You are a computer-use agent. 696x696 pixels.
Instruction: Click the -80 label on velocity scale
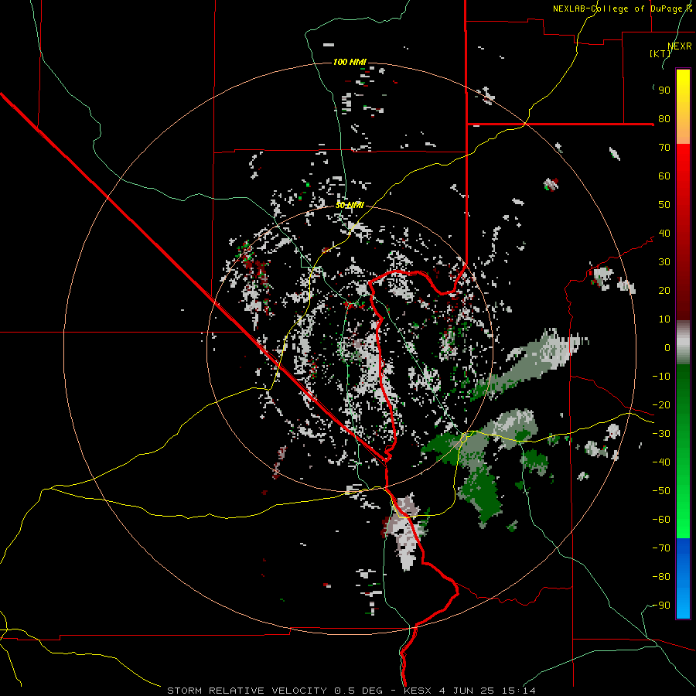tap(661, 577)
